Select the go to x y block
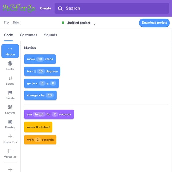The image size is (172, 172). (42, 83)
